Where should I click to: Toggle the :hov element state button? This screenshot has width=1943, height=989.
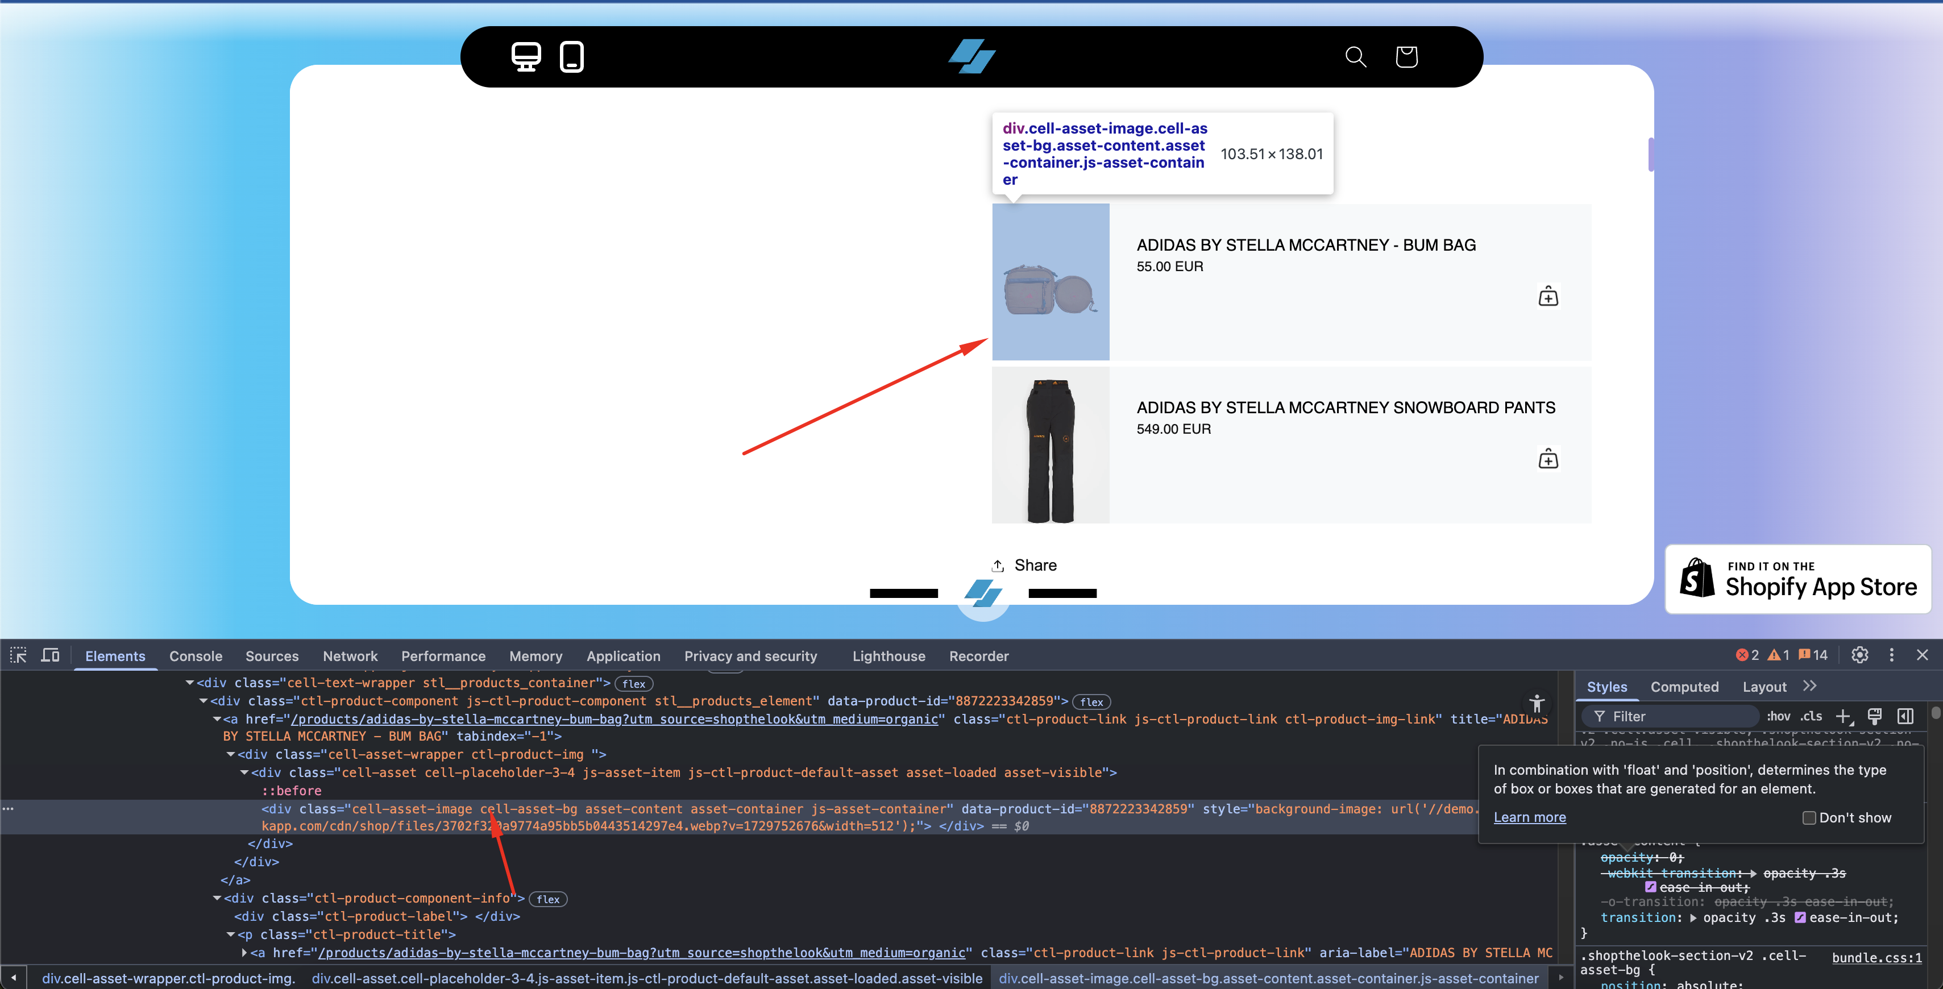(1778, 716)
